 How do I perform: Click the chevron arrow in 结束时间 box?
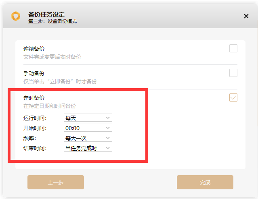(108, 148)
